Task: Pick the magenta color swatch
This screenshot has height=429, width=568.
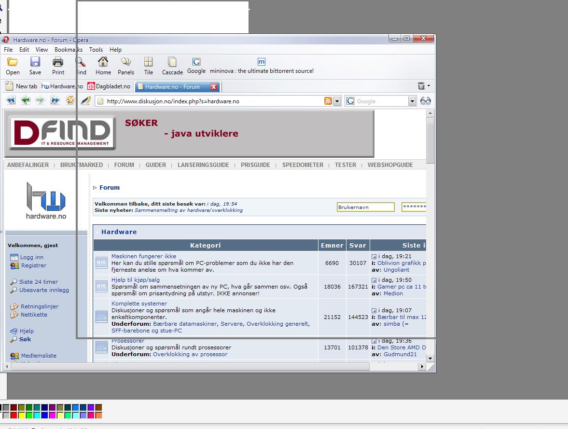Action: tap(53, 415)
